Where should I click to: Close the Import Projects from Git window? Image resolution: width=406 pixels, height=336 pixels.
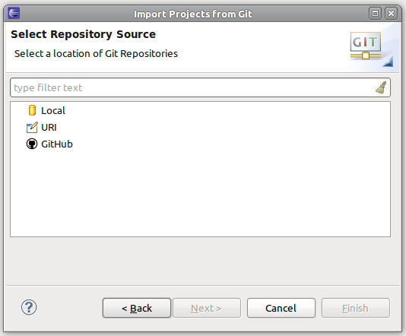(391, 13)
